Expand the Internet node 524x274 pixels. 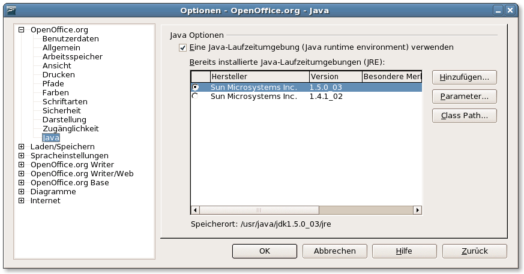(x=22, y=201)
